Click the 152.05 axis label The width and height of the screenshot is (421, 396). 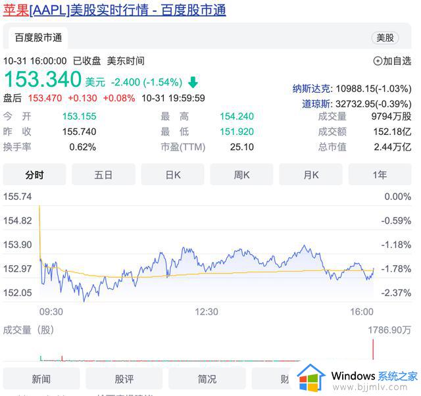coord(18,293)
